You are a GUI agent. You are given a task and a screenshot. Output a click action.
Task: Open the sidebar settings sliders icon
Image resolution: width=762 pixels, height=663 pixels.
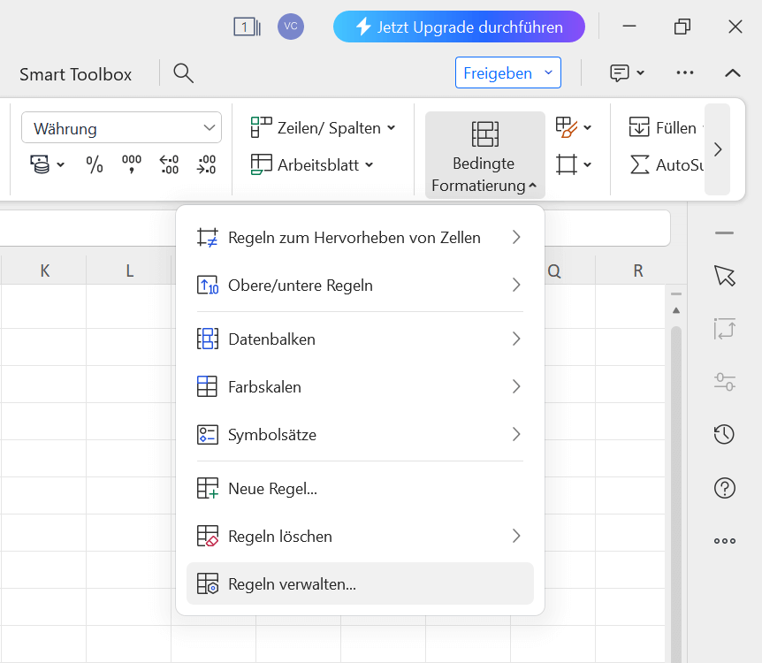[724, 382]
